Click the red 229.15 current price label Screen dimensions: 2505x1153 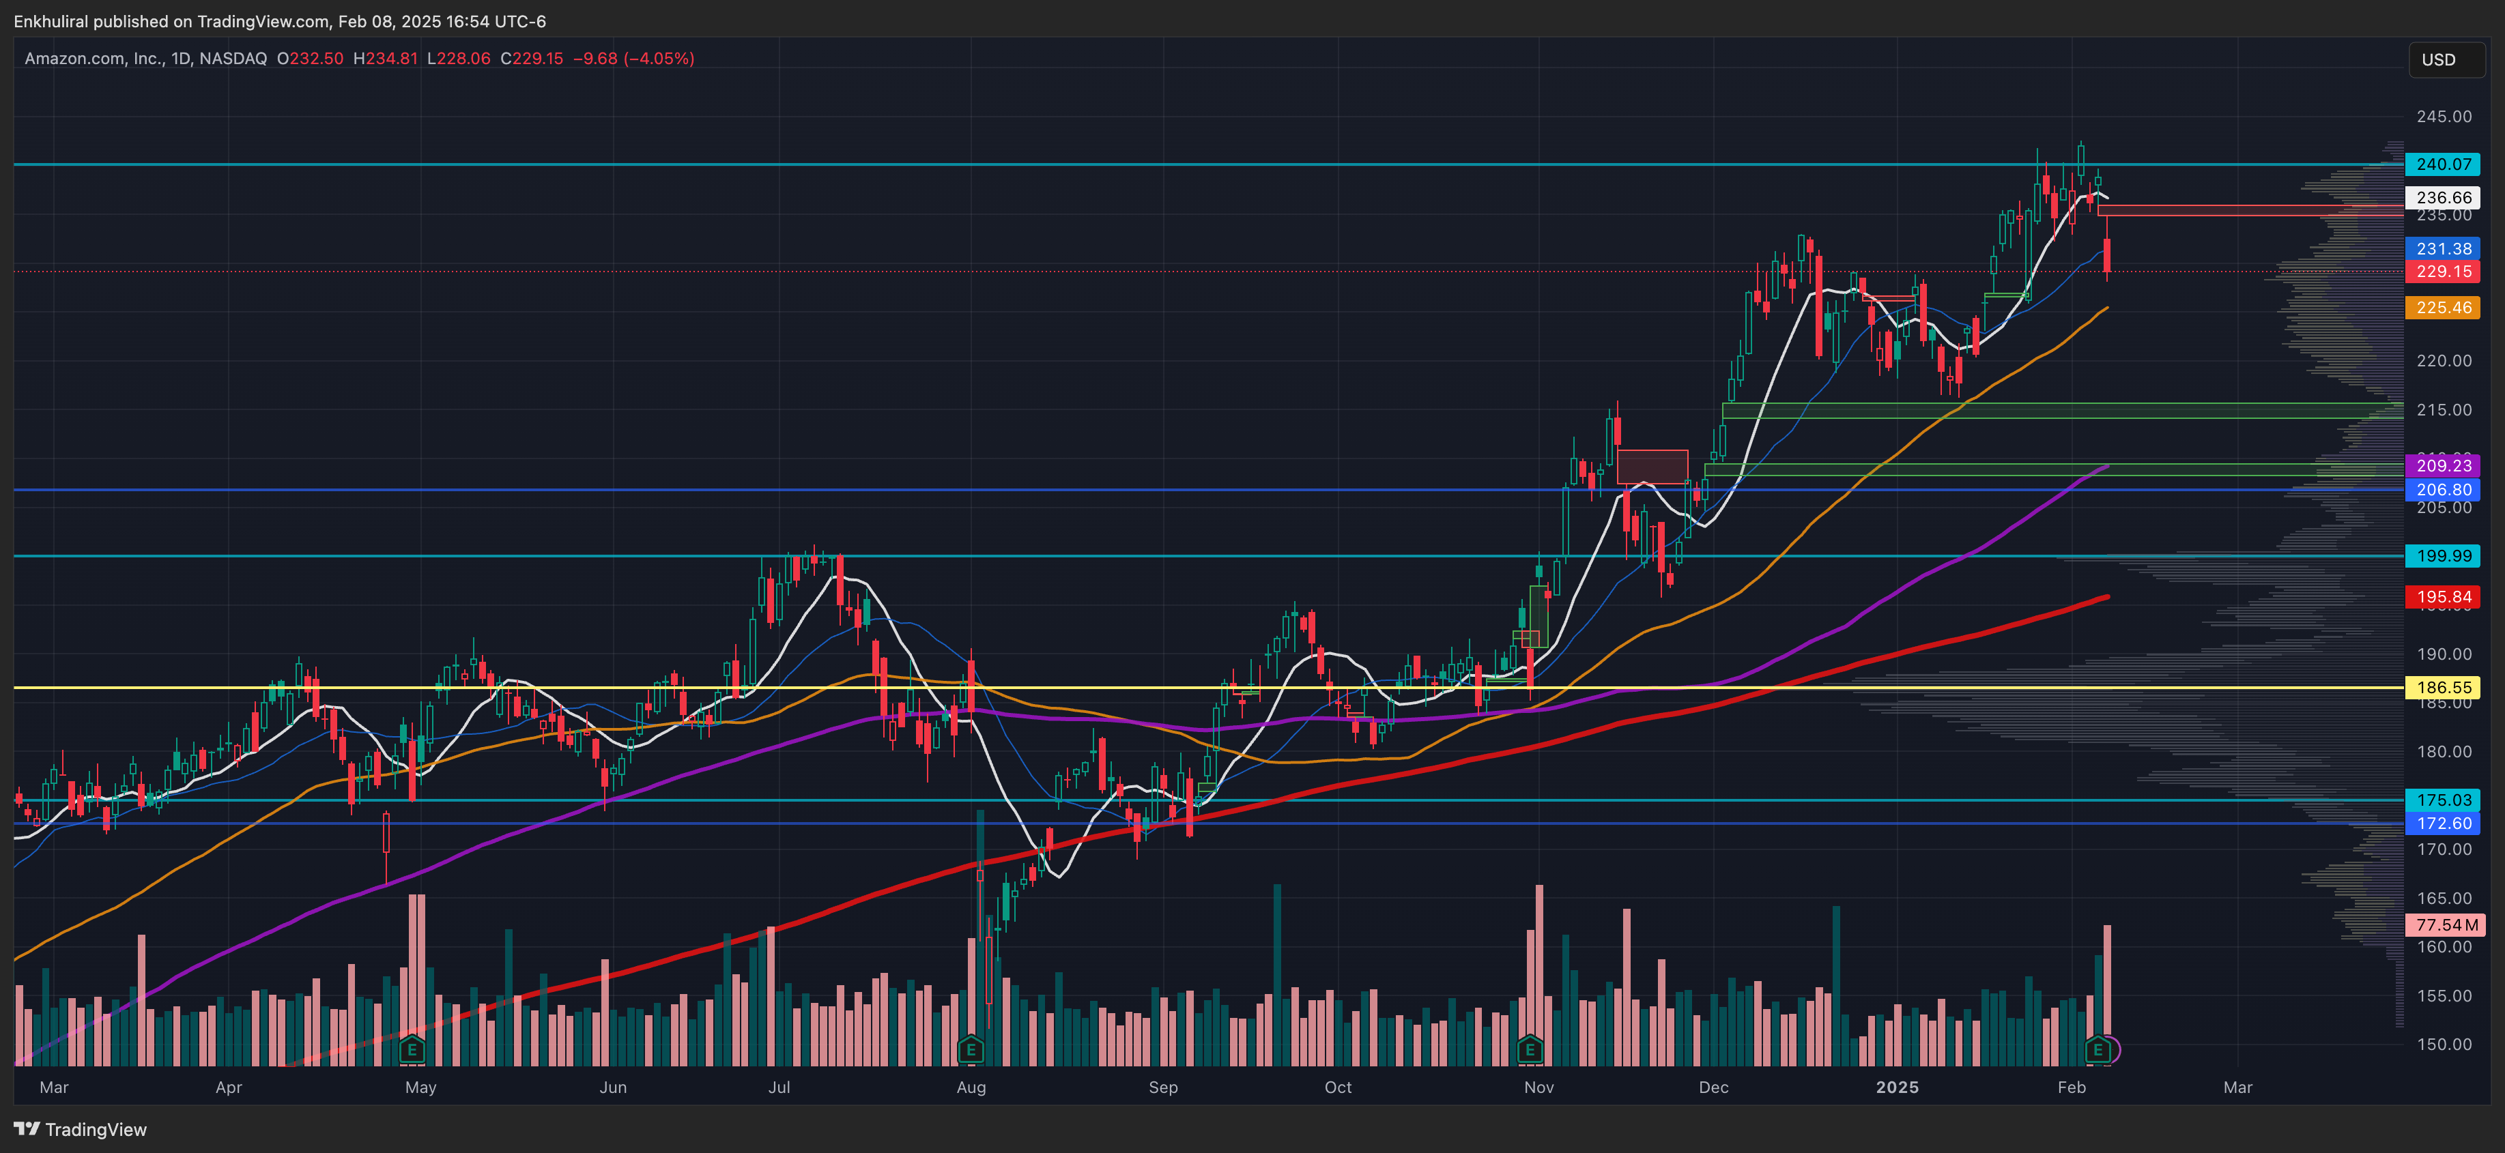point(2443,272)
